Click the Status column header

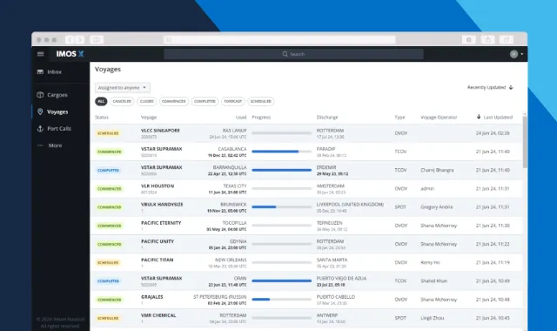pyautogui.click(x=102, y=118)
